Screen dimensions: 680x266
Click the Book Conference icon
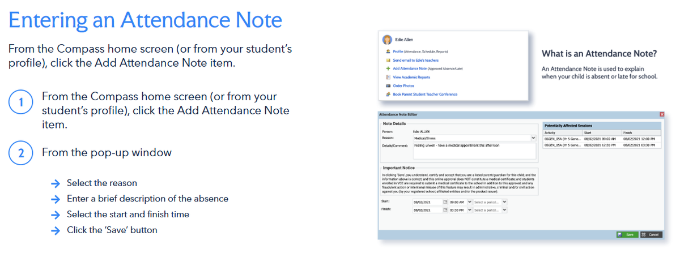click(x=388, y=94)
